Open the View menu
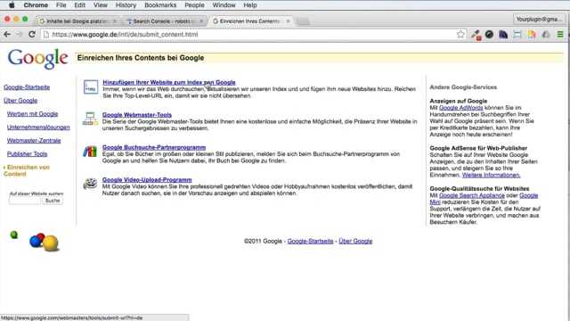The image size is (570, 321). pos(101,5)
